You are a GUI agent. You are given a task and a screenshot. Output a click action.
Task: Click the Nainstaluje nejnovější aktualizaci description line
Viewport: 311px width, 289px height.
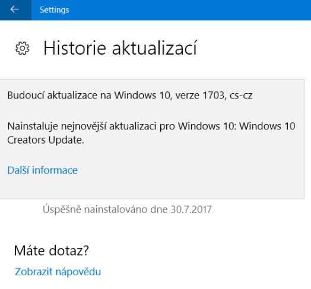151,126
